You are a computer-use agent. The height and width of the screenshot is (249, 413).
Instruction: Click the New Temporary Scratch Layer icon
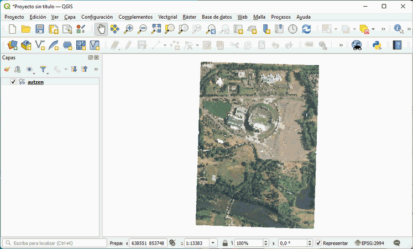coord(67,45)
